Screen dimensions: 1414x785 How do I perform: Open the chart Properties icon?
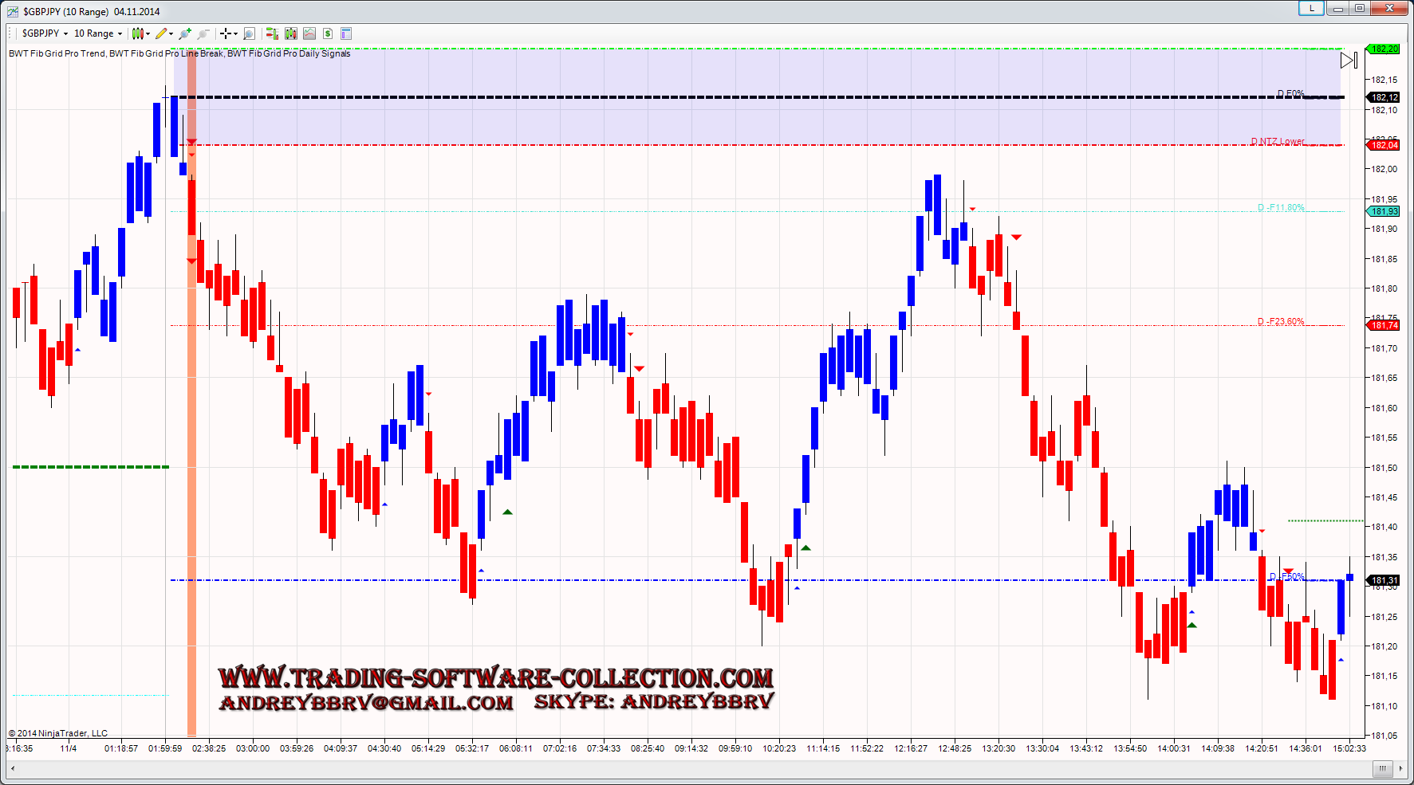tap(346, 33)
